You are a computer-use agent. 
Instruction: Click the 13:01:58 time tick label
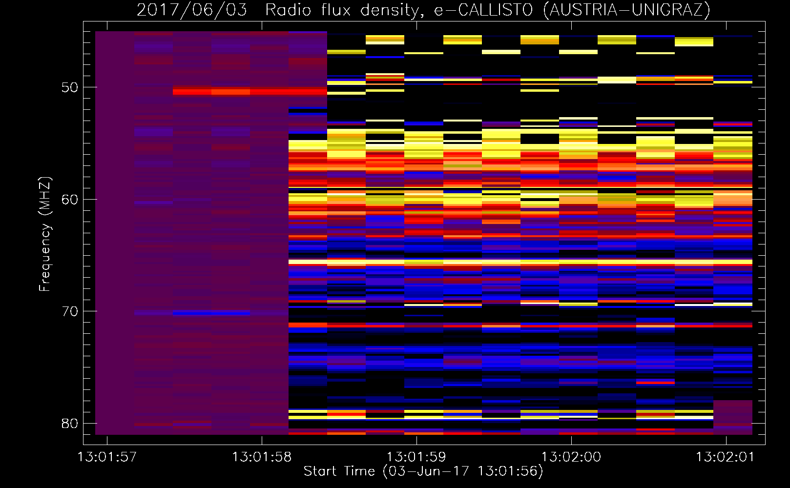(x=262, y=457)
